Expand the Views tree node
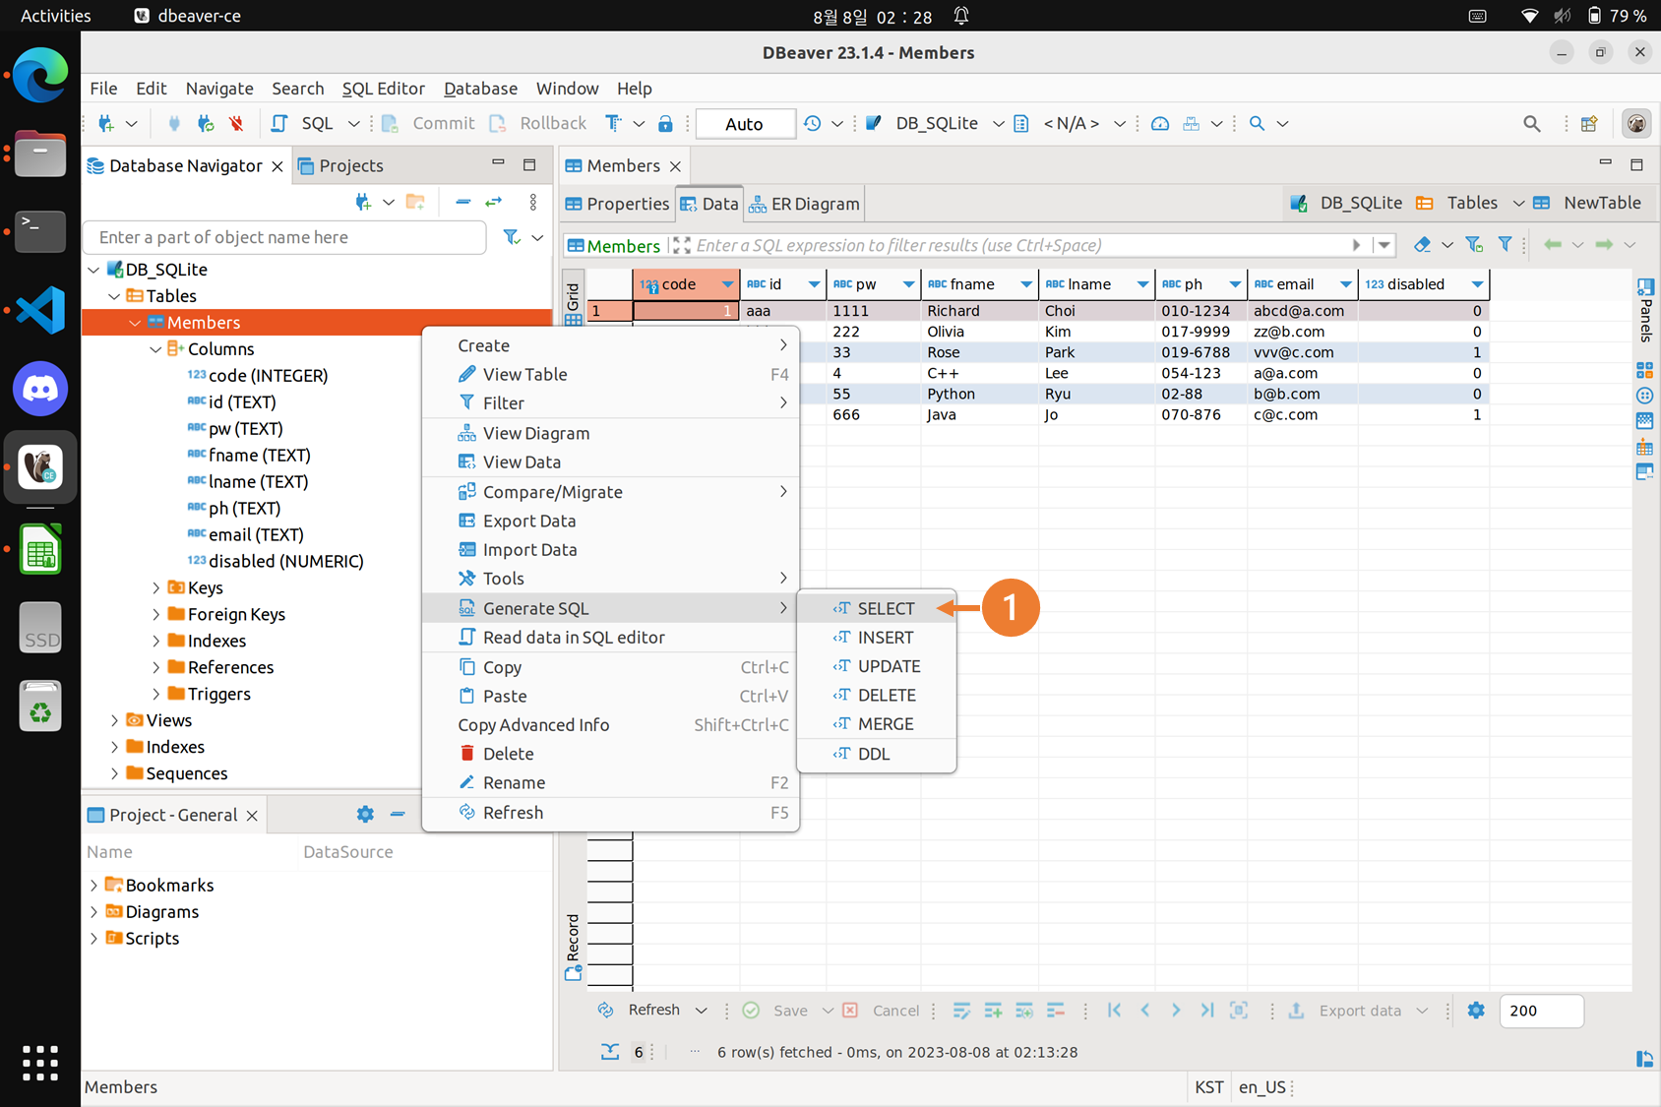The image size is (1661, 1107). [x=114, y=720]
